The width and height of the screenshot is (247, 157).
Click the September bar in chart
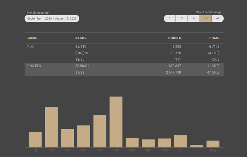click(x=35, y=139)
